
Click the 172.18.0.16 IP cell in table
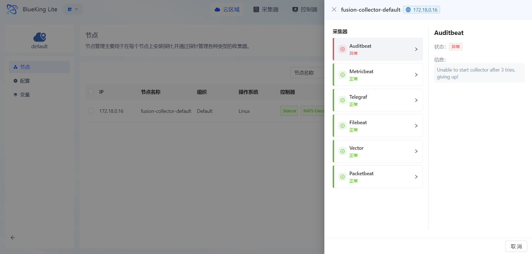111,111
